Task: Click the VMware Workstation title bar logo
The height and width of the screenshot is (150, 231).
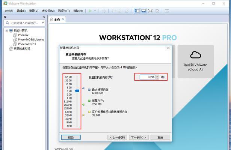Action: pyautogui.click(x=5, y=3)
